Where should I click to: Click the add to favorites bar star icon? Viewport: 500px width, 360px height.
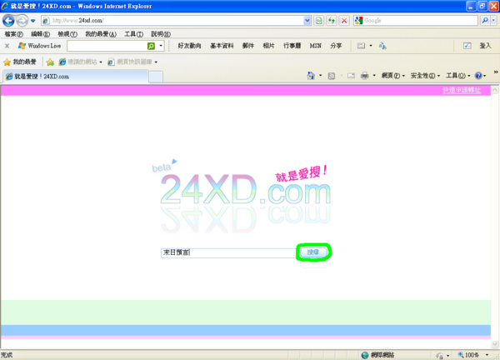[x=50, y=62]
